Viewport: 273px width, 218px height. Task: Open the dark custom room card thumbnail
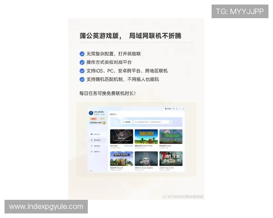(121, 136)
